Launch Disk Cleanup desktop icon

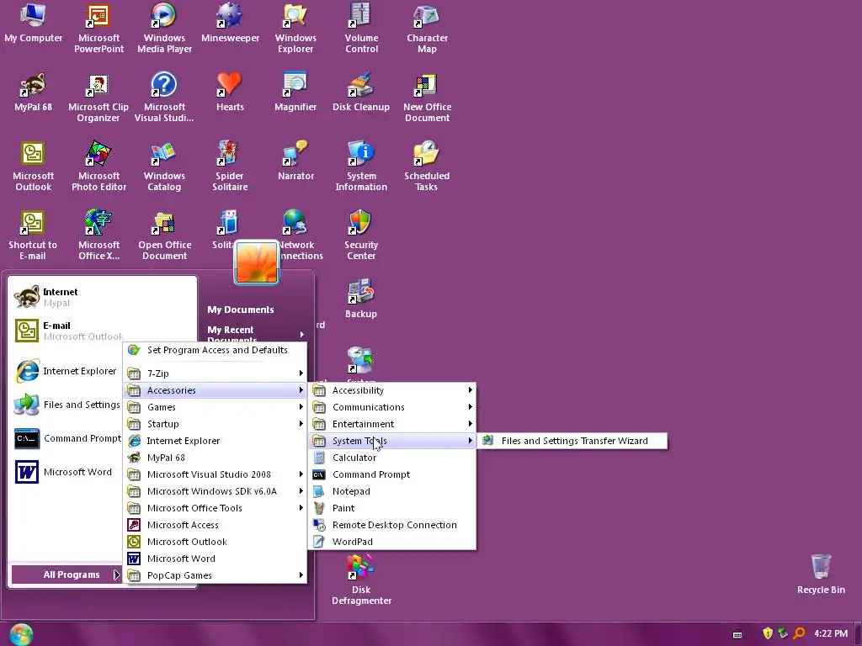pyautogui.click(x=361, y=93)
